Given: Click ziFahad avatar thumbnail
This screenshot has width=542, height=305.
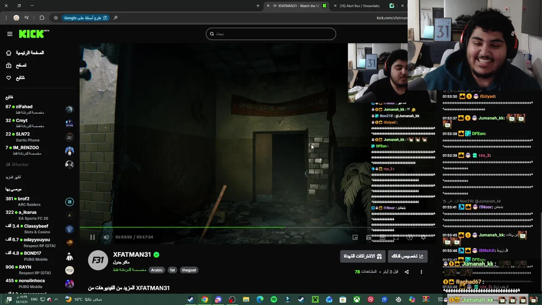Looking at the screenshot, I should 69,110.
